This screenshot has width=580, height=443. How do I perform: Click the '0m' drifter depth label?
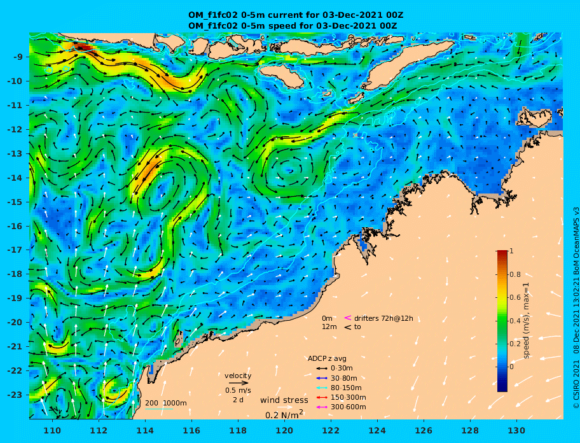click(327, 318)
